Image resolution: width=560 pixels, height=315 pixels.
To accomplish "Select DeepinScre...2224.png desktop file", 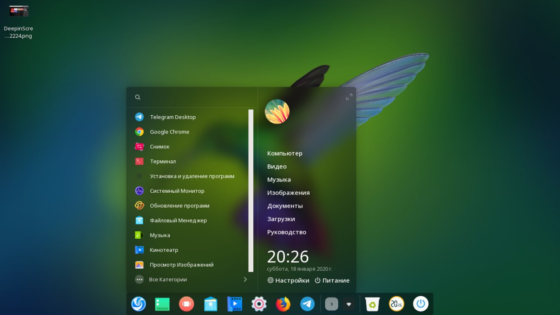I will (19, 21).
